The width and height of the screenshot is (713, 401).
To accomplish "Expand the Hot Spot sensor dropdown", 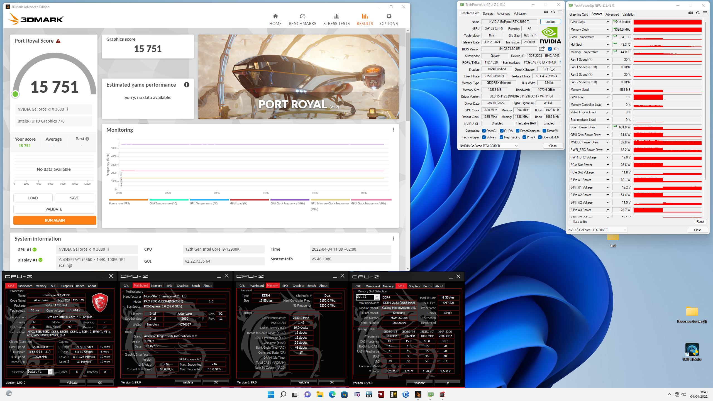I will (608, 45).
